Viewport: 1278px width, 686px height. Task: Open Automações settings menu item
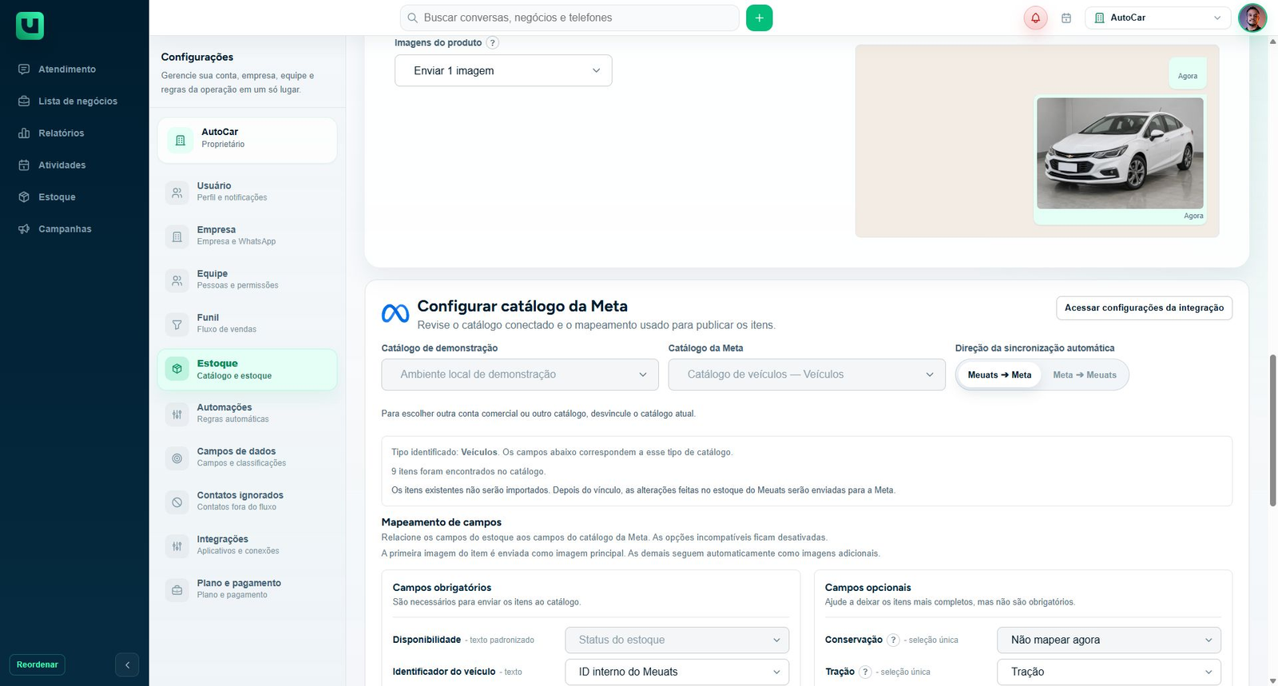(x=247, y=413)
